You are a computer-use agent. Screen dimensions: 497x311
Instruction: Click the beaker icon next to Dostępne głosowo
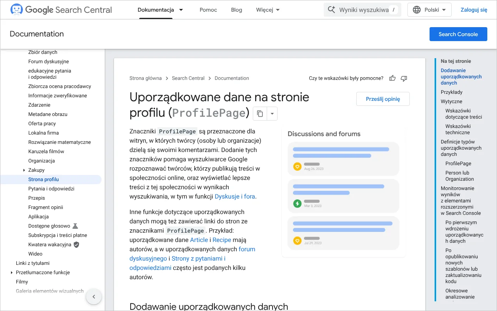(x=75, y=226)
